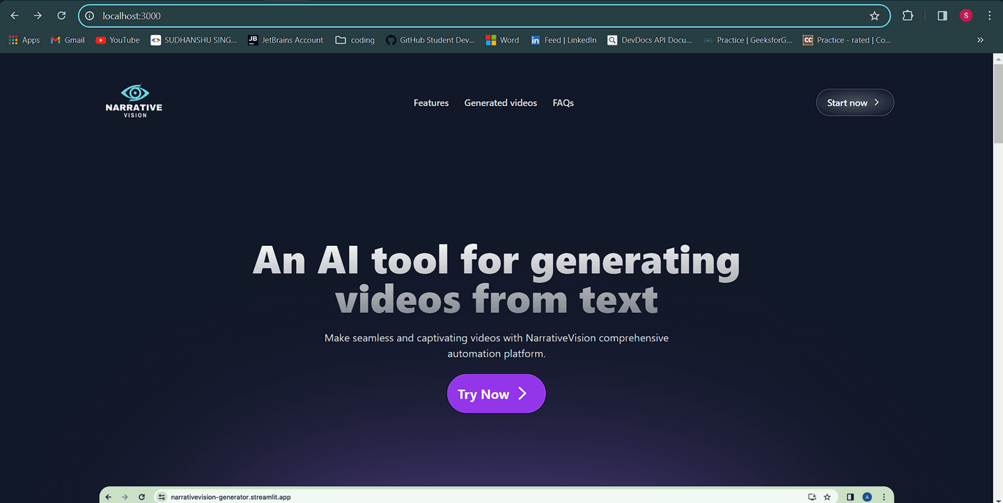This screenshot has height=503, width=1003.
Task: Click the Start now button
Action: pos(855,102)
